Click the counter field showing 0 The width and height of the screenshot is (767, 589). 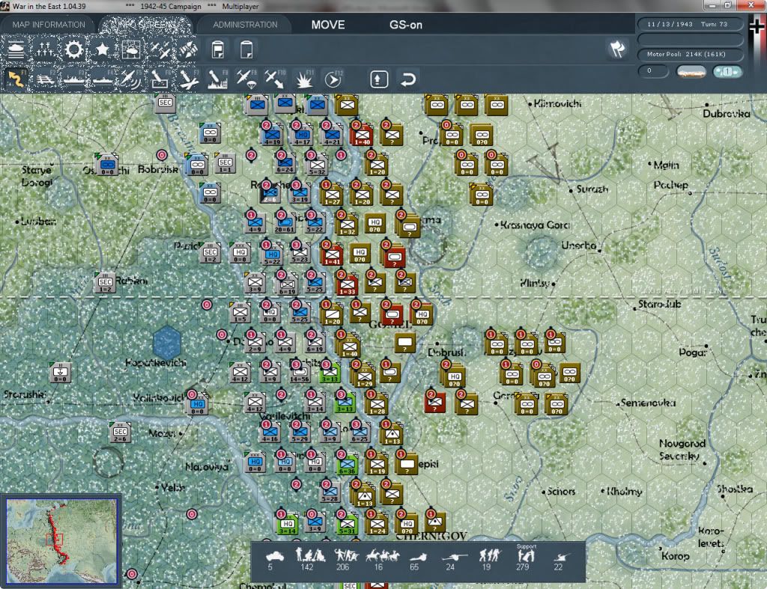653,71
